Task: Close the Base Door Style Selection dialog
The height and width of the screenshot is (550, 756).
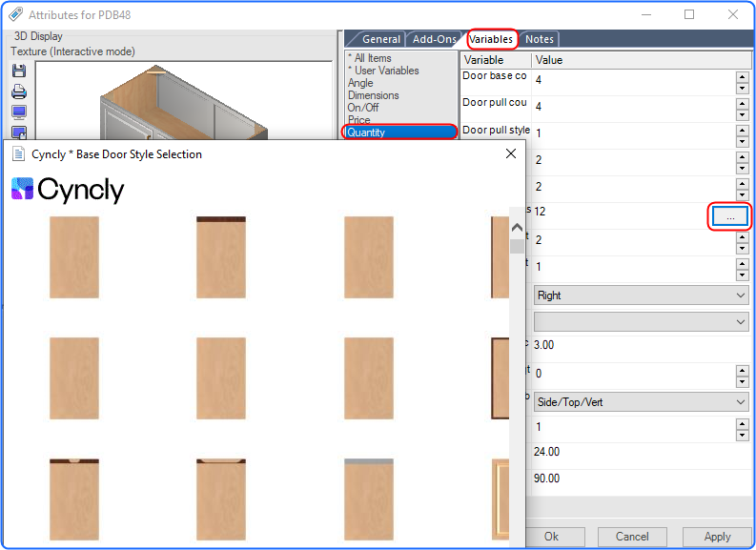Action: click(x=511, y=153)
